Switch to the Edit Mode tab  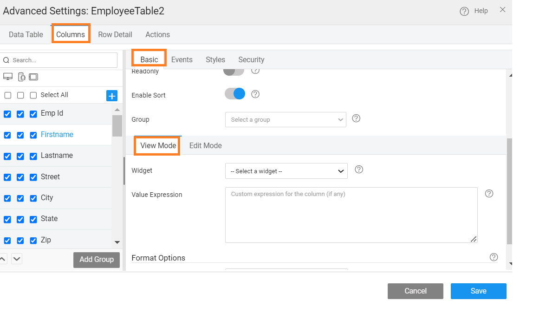(x=205, y=145)
